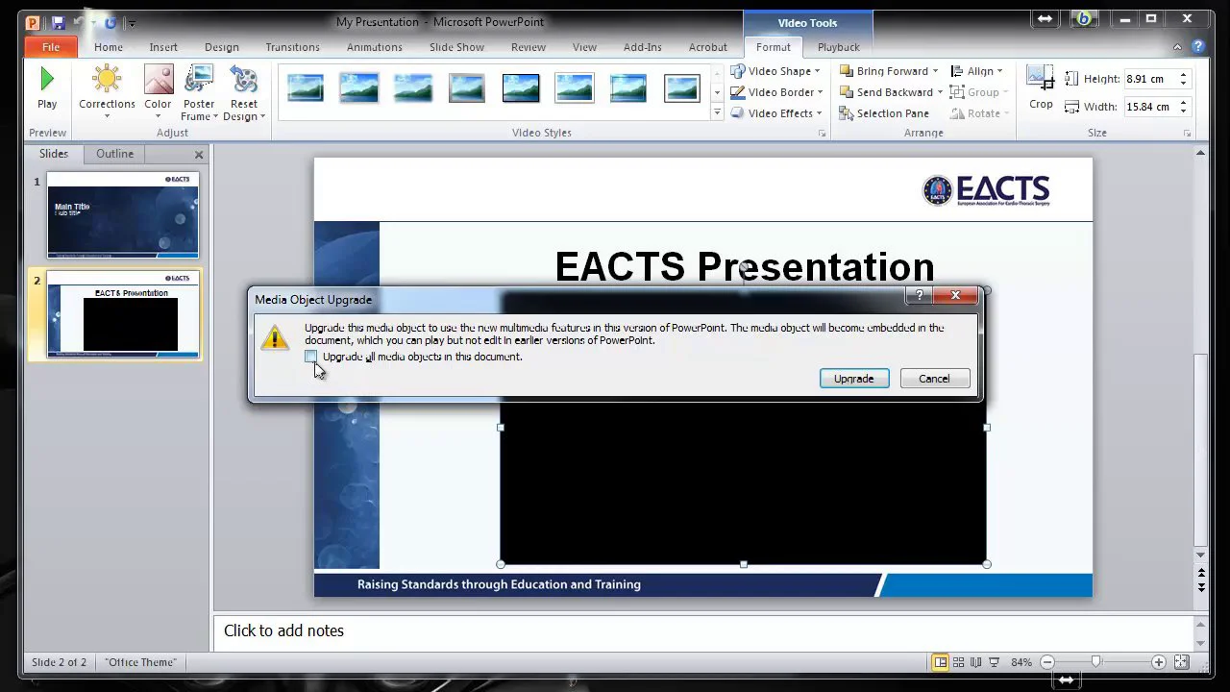1230x692 pixels.
Task: Click the Upgrade button in the dialog
Action: tap(854, 379)
